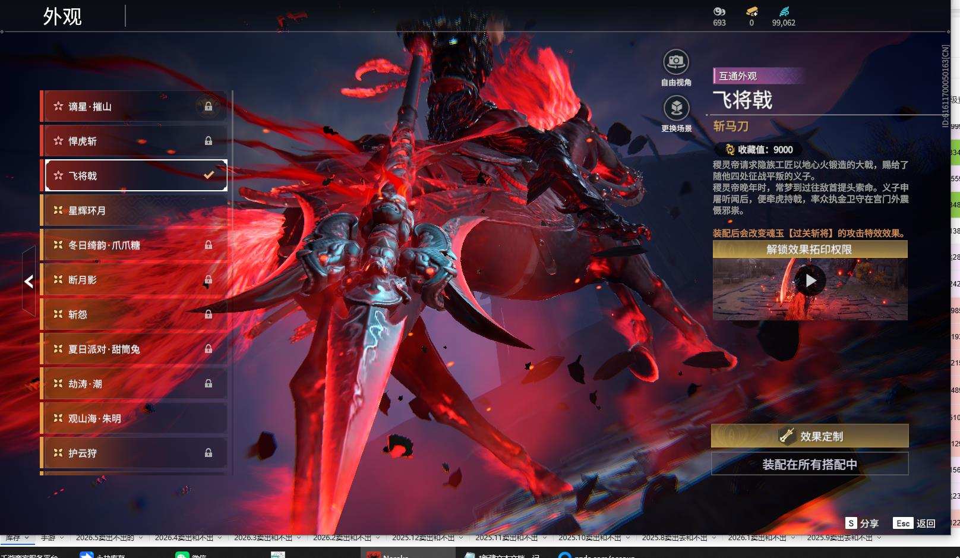
Task: Click the swirl icon beside 收藏值
Action: tap(730, 150)
